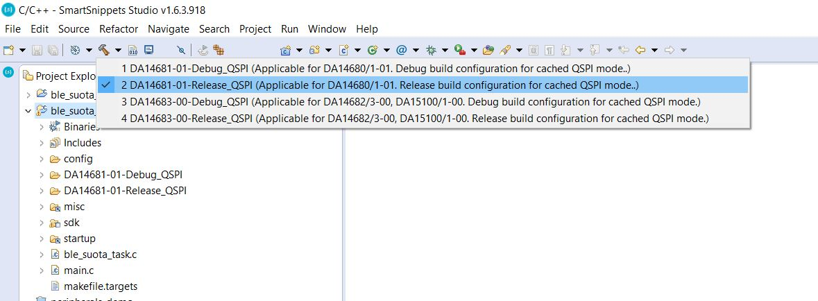Open the dropdown next to New icon

[22, 51]
